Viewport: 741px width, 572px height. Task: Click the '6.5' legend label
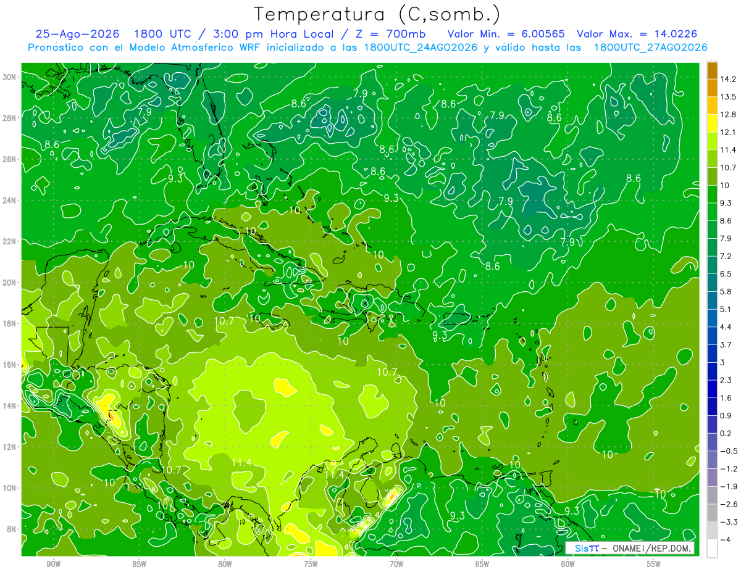(726, 274)
